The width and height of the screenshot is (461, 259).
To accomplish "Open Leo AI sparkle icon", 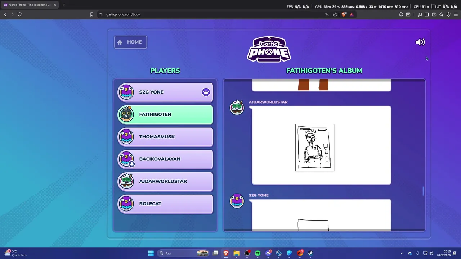I will (441, 14).
